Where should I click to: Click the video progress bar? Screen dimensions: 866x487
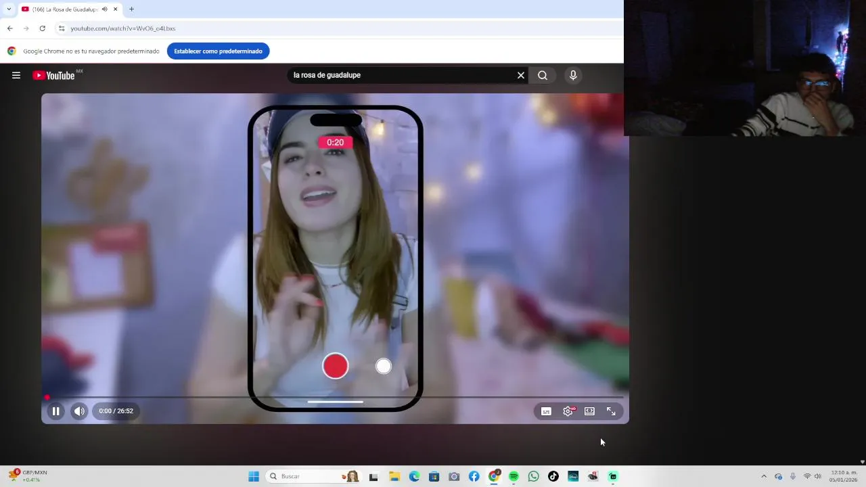(335, 397)
